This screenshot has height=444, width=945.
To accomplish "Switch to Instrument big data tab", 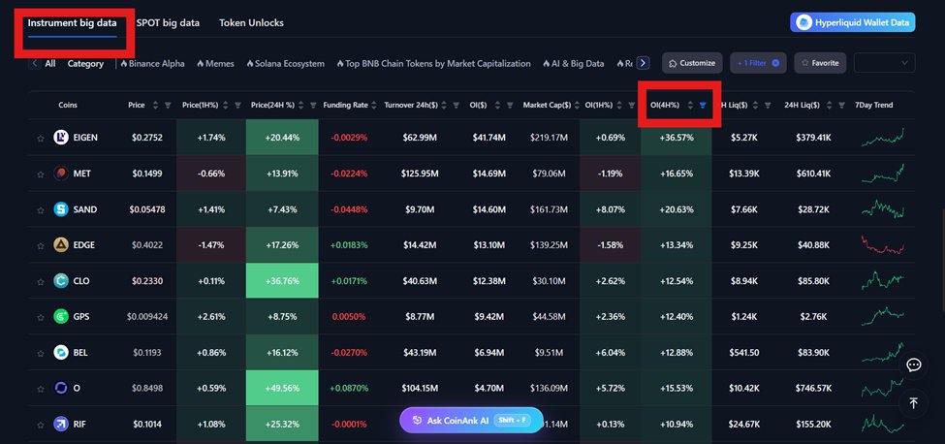I will pyautogui.click(x=73, y=23).
